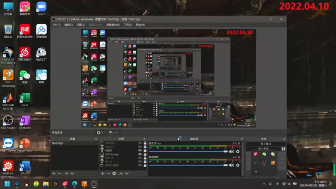Viewport: 336px width, 189px height.
Task: Pop out the audio mixer (混音器) dock
Action: click(x=242, y=139)
